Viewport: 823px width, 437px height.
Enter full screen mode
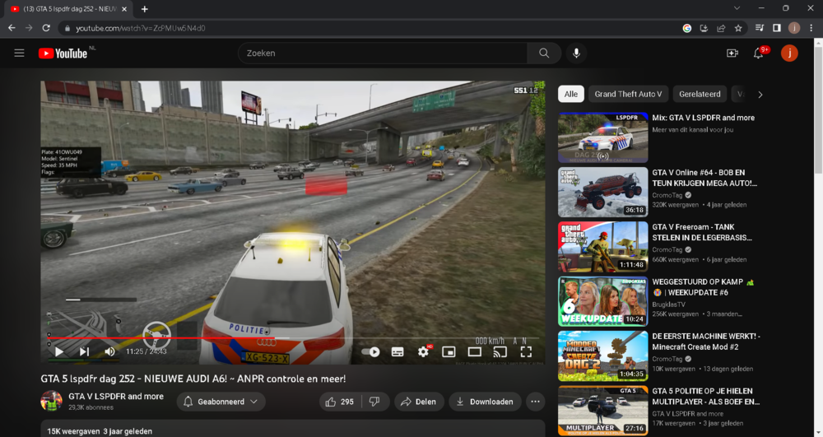526,352
